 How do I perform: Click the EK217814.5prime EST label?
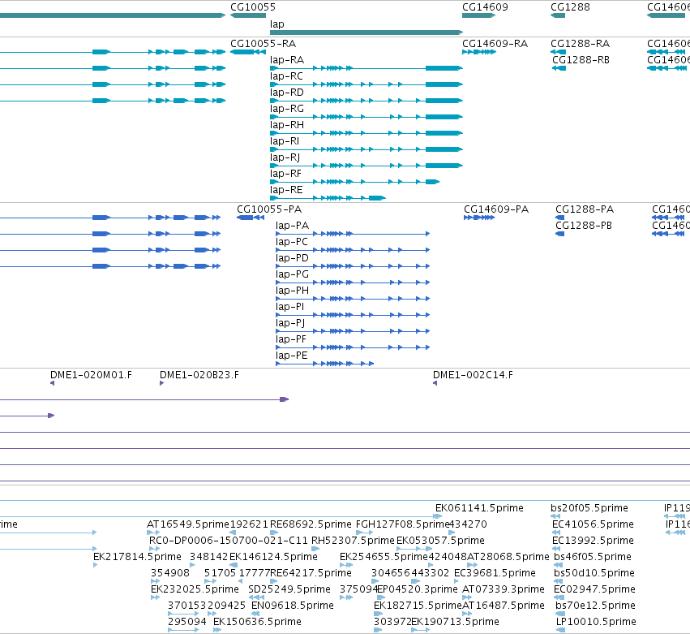[137, 557]
